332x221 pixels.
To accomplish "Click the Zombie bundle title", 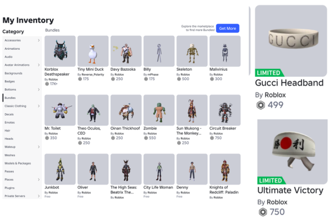I will [x=150, y=128].
